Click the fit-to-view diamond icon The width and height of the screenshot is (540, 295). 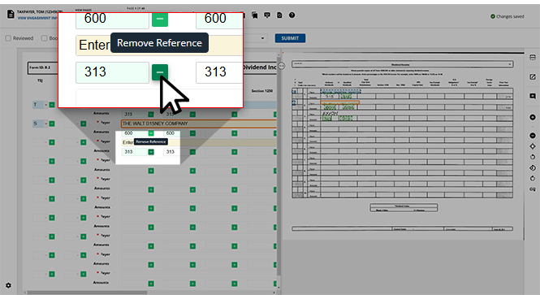[533, 146]
